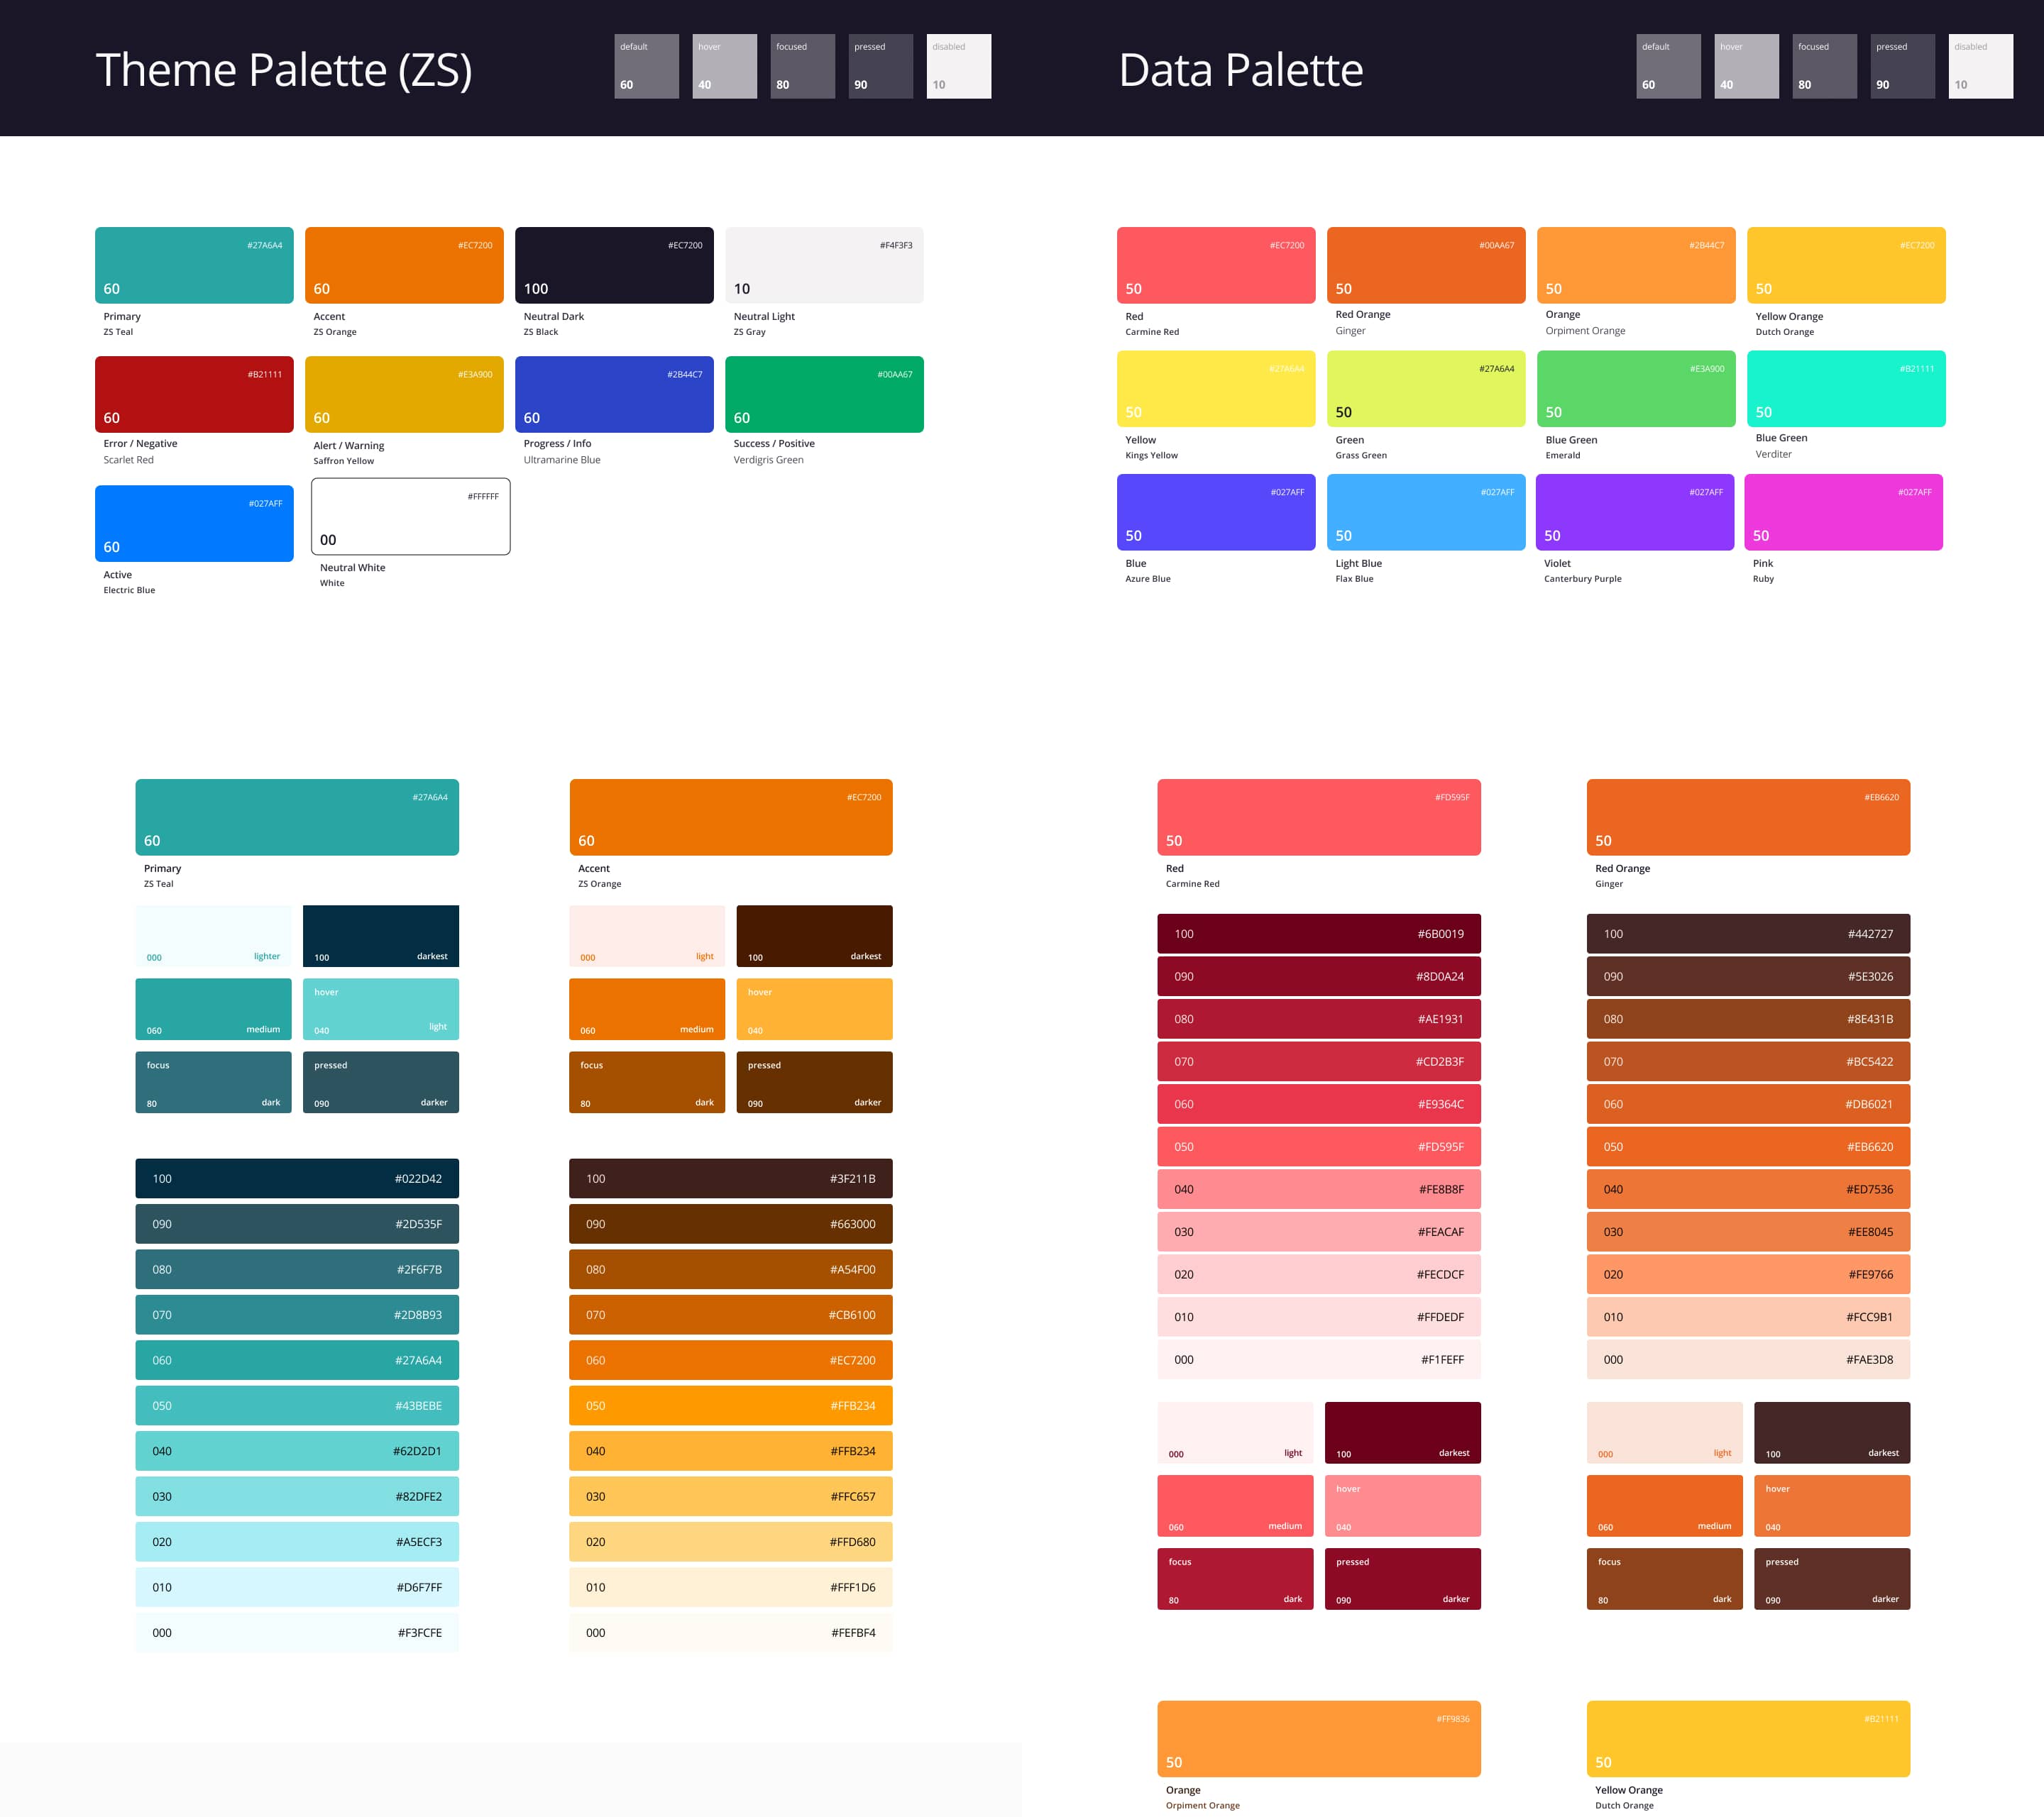Click the hover 40 state tile under Theme Palette
Screen dimensions: 2044x1817
coord(724,66)
